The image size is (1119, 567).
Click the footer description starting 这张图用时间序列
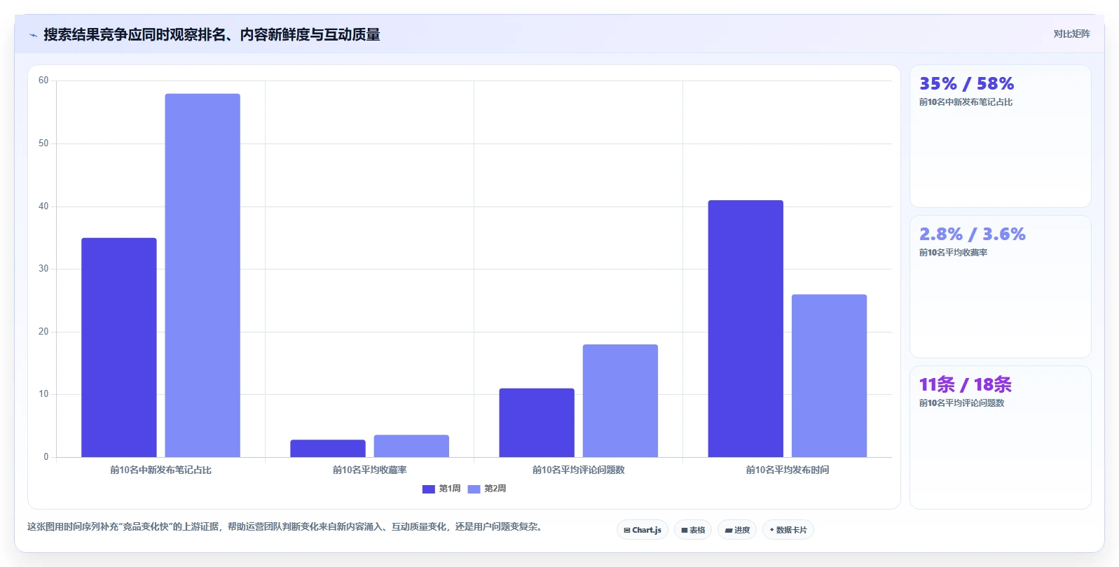(286, 526)
